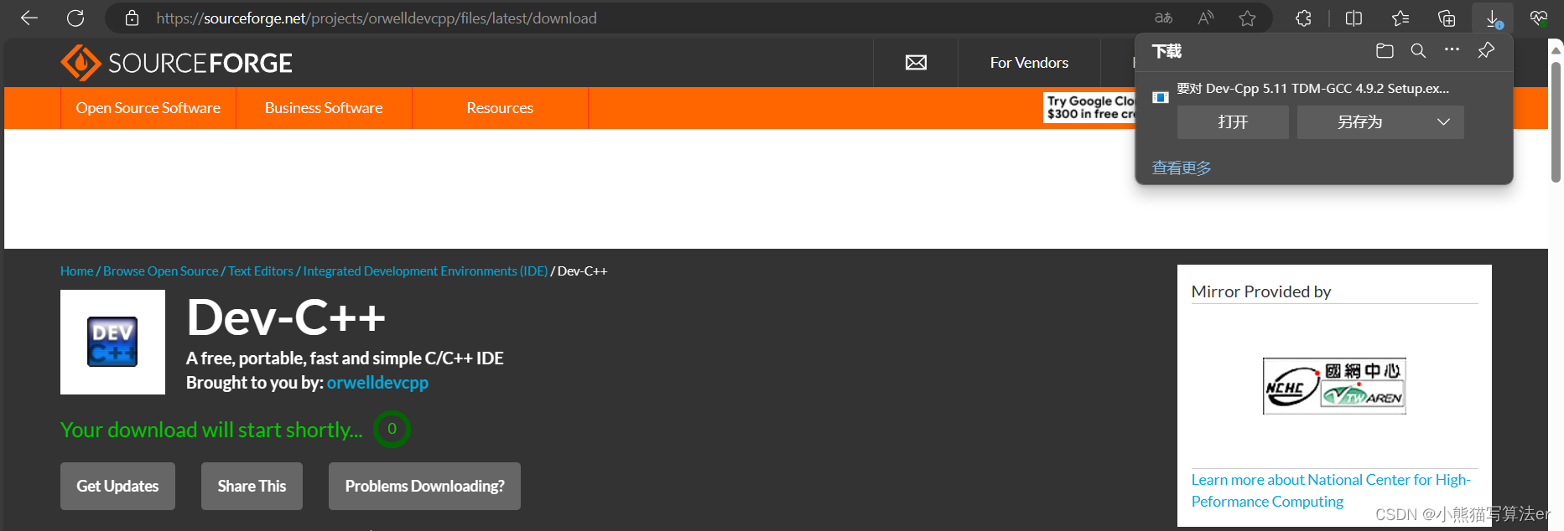
Task: Follow the orwelldevcpp author link
Action: click(377, 383)
